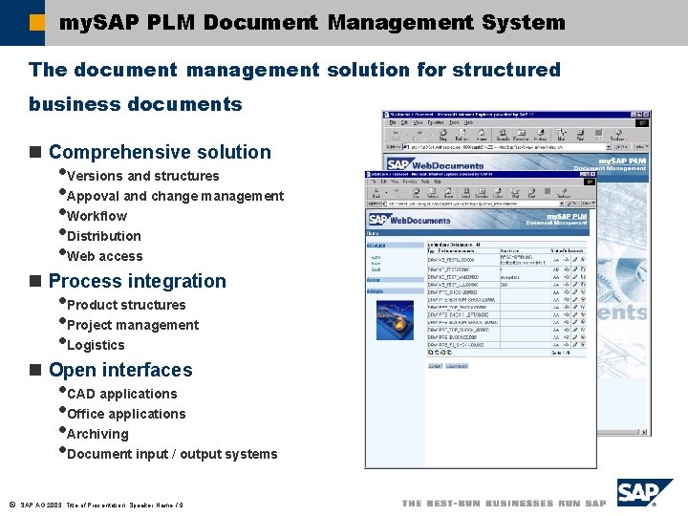Click 'Product structures' bullet
688x516 pixels.
126,305
